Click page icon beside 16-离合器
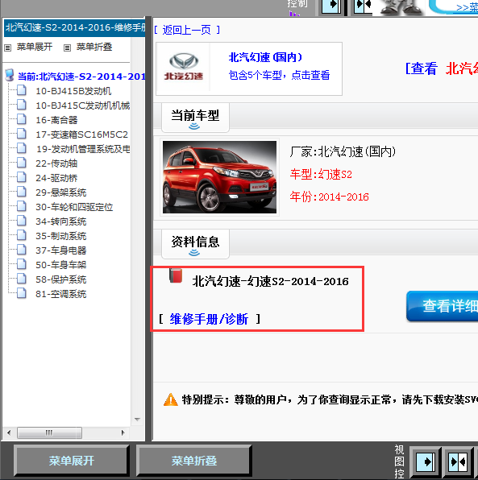Image resolution: width=478 pixels, height=480 pixels. [22, 119]
